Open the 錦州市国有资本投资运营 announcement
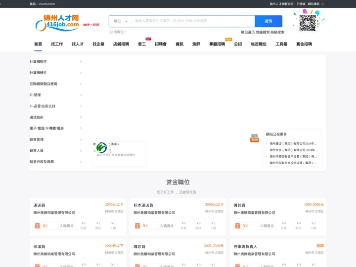356x267 pixels. point(293,163)
